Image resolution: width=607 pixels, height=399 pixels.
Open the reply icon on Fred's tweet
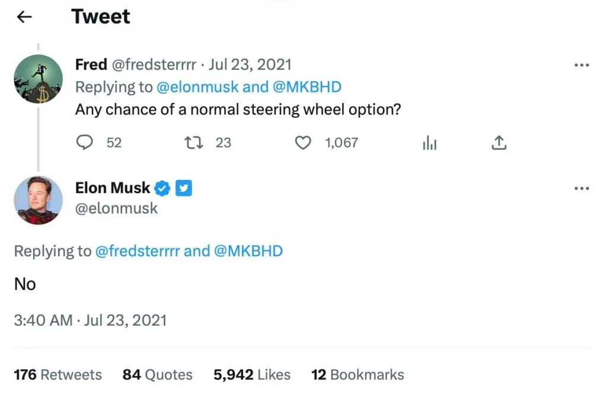85,142
